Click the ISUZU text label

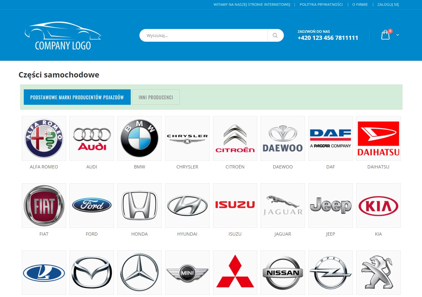(235, 234)
